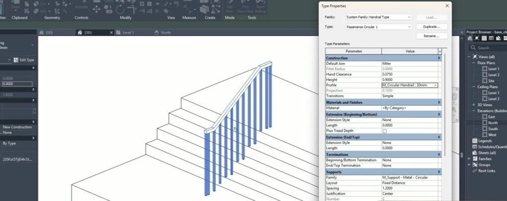
Task: Open the Profile value dropdown
Action: click(x=435, y=85)
